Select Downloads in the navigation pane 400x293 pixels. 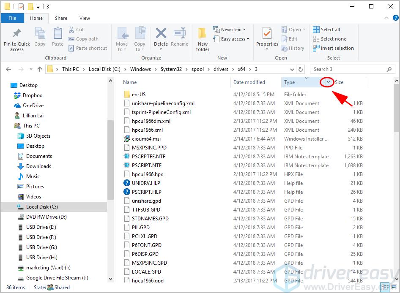click(38, 166)
